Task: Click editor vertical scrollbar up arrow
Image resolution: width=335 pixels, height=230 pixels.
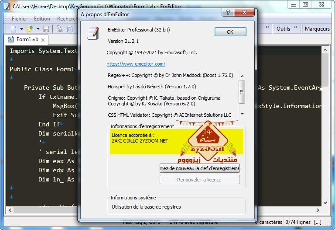Action: coord(325,50)
